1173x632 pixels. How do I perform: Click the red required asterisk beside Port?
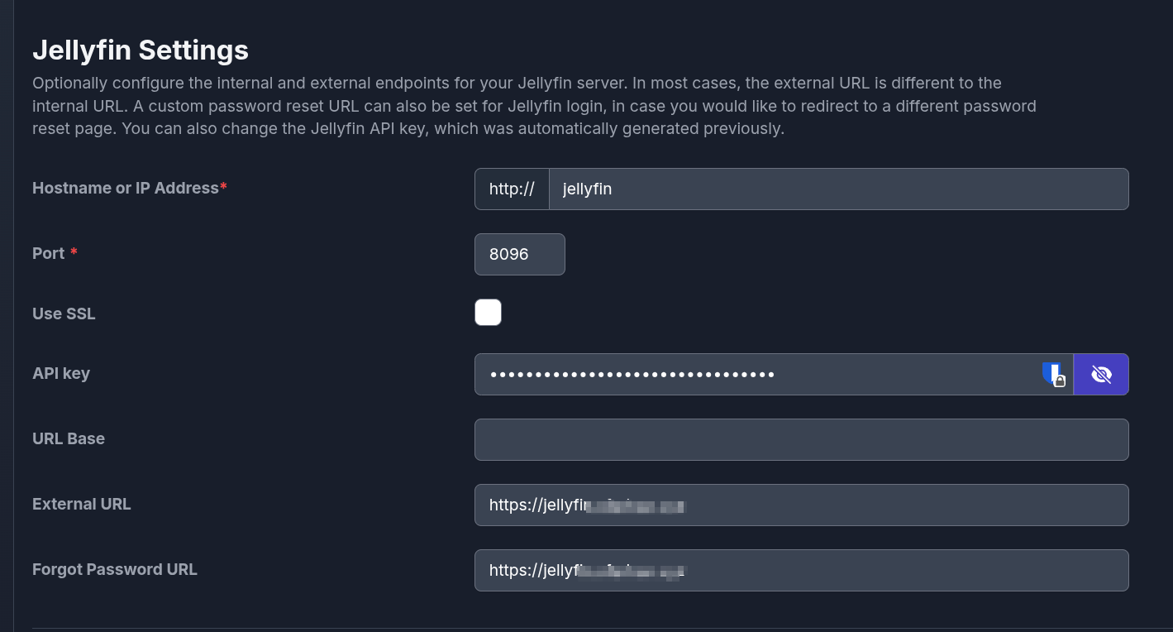pyautogui.click(x=74, y=252)
